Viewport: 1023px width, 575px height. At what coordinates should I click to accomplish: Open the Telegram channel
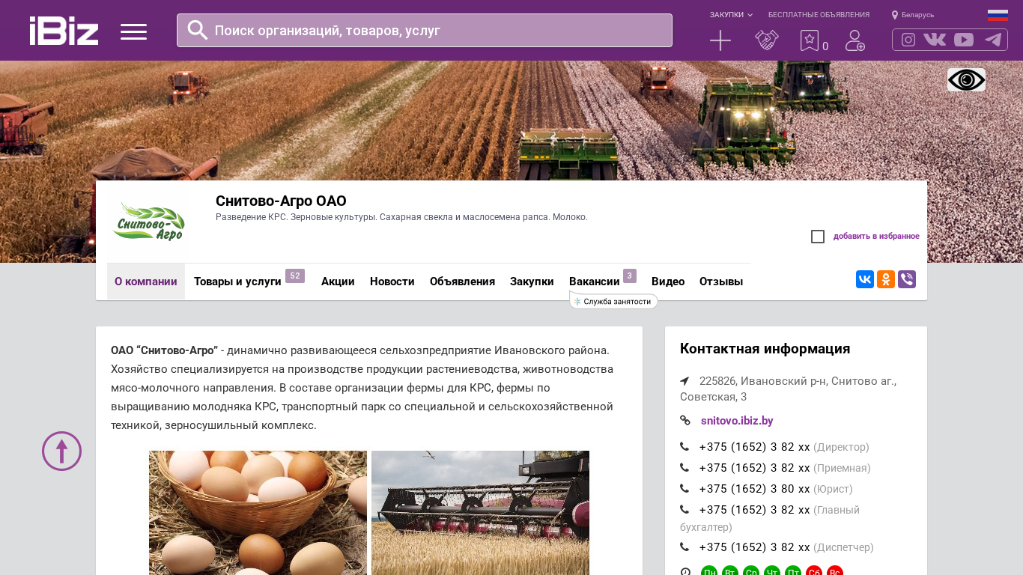(993, 40)
